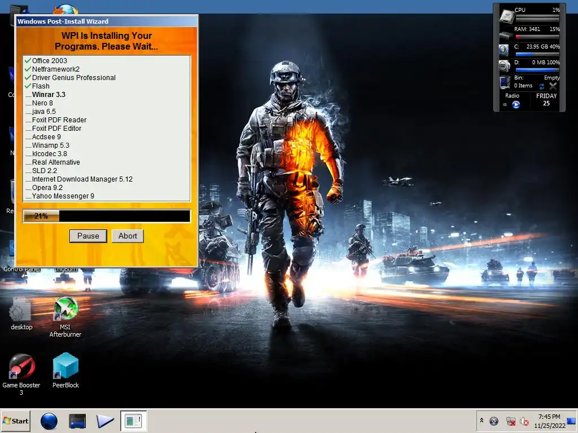The height and width of the screenshot is (433, 578).
Task: Click the RAM usage bar in gadget
Action: [x=537, y=37]
